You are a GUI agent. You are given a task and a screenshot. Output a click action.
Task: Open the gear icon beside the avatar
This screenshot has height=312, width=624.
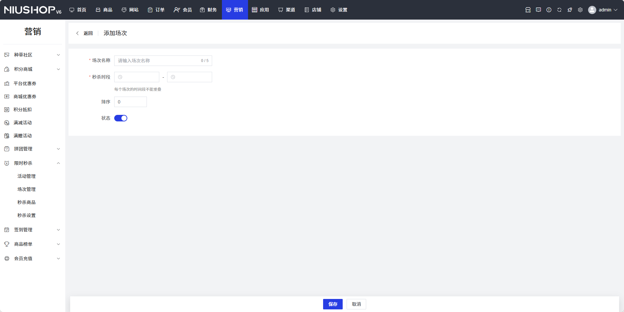coord(580,10)
